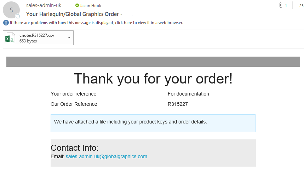Click the Contact Info heading in gray panel

pos(75,148)
